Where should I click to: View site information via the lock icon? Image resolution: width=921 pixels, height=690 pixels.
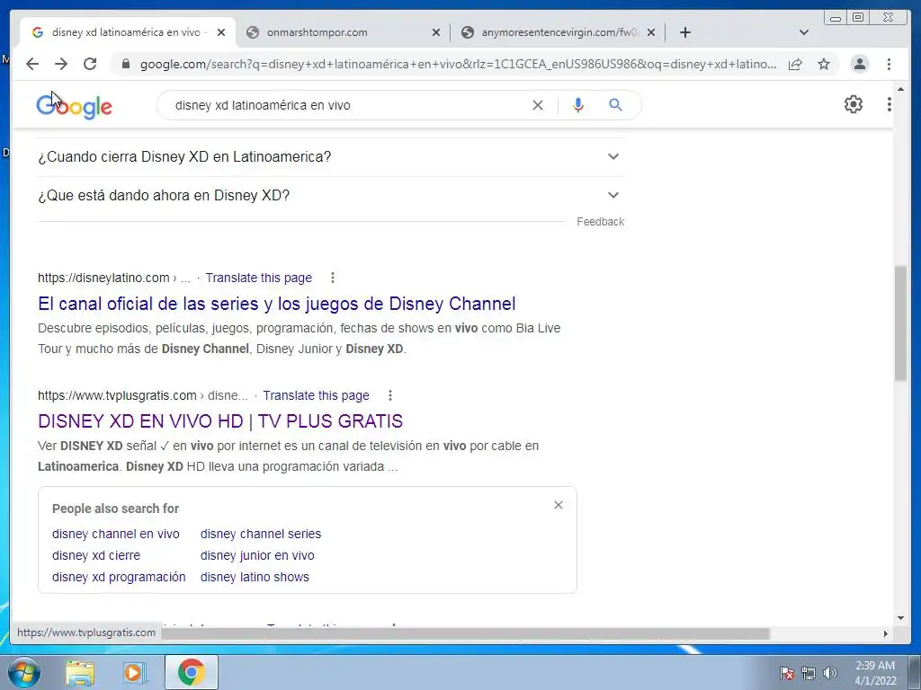click(125, 64)
